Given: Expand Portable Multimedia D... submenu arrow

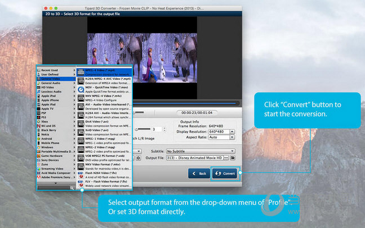Looking at the screenshot, I should point(74,152).
